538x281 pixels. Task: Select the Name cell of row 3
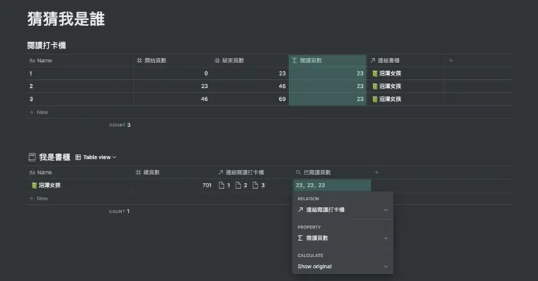(x=79, y=99)
